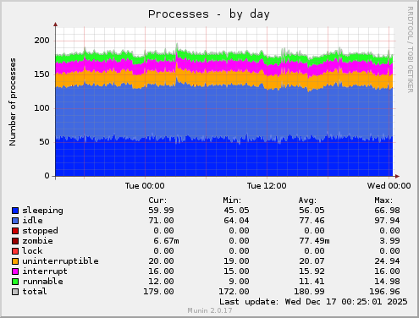The image size is (419, 318).
Task: Click idle maximum value 97.94
Action: 387,221
